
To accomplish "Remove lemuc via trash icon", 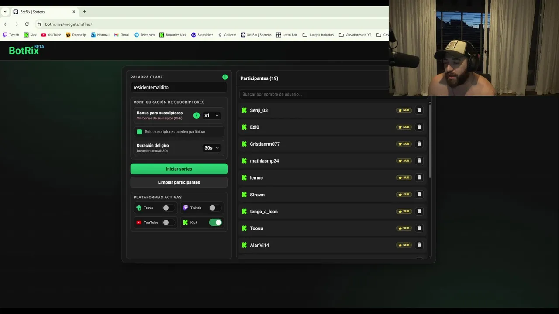I will tap(419, 177).
